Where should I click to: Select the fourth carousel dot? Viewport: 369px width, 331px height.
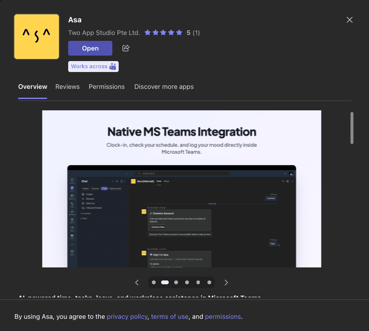click(x=187, y=283)
